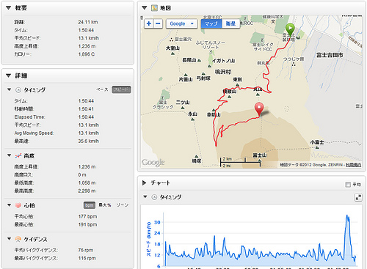Image resolution: width=367 pixels, height=269 pixels.
Task: Click the 大室山 mountain label on map
Action: (x=172, y=48)
